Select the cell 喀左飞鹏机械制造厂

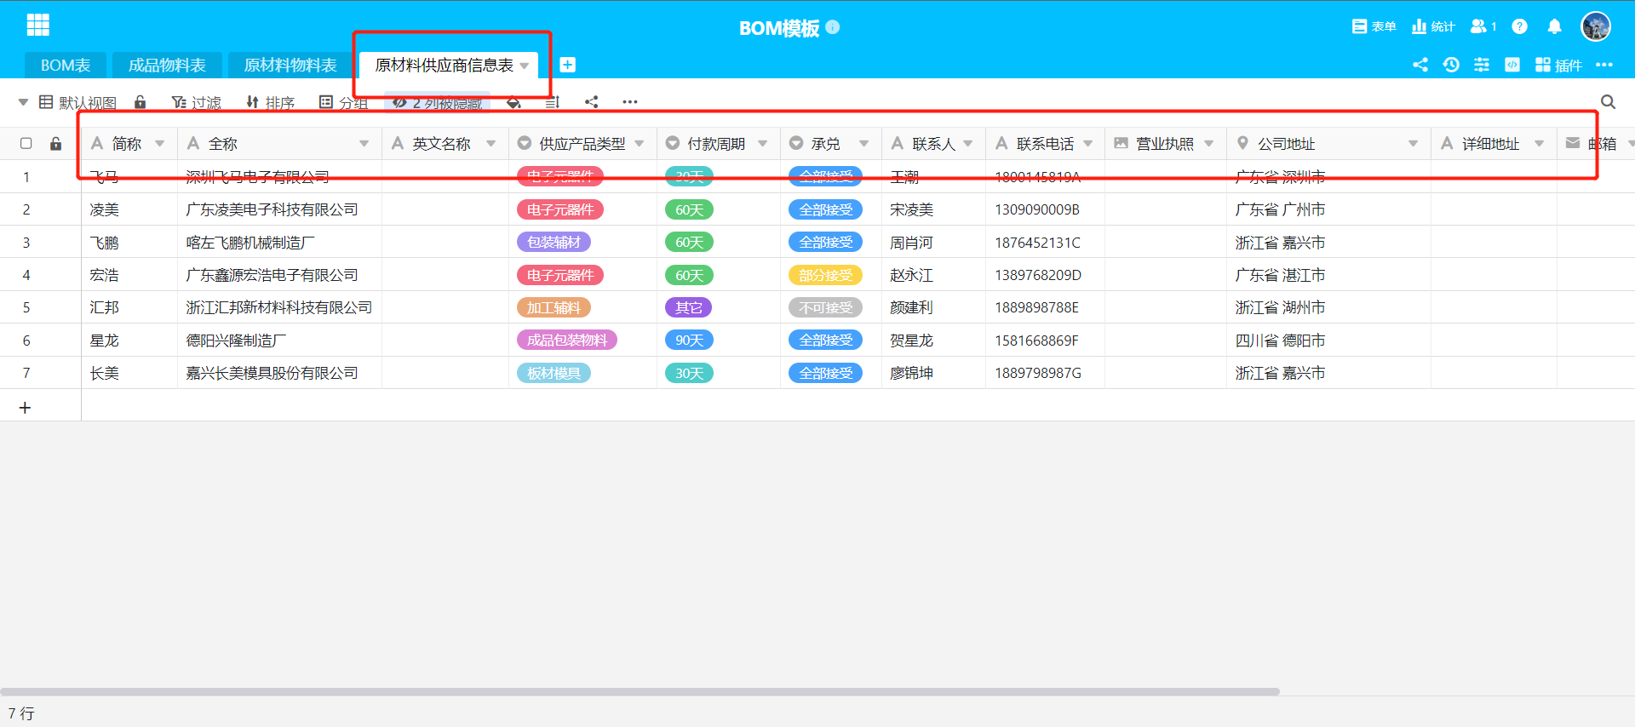pos(279,243)
